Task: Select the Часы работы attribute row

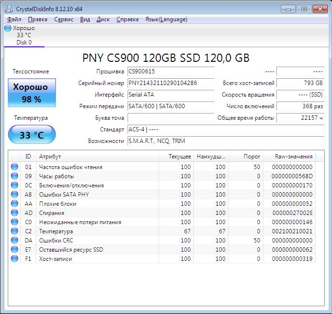Action: [x=162, y=176]
